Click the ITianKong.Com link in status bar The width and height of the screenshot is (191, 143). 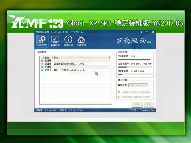coord(147,110)
